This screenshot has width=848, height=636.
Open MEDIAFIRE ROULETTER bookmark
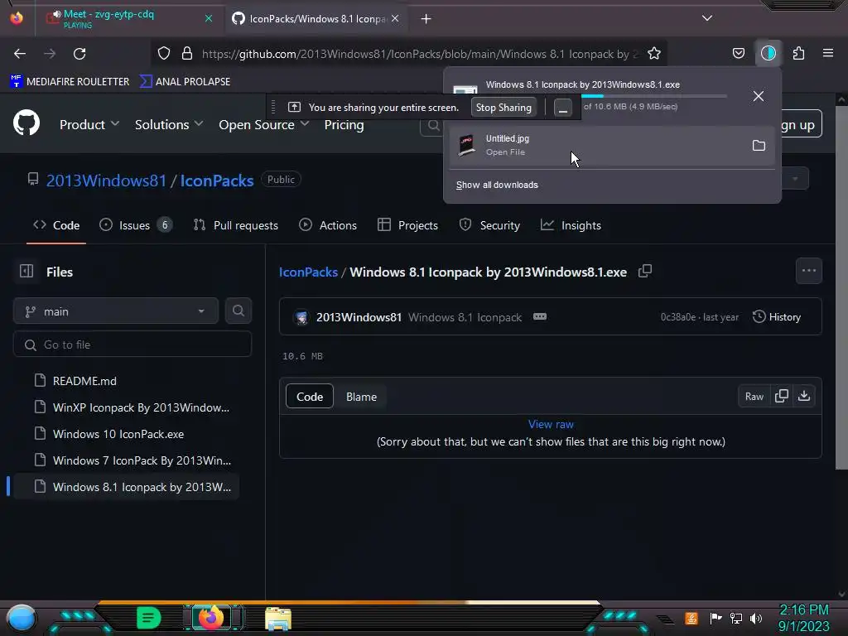pos(70,82)
